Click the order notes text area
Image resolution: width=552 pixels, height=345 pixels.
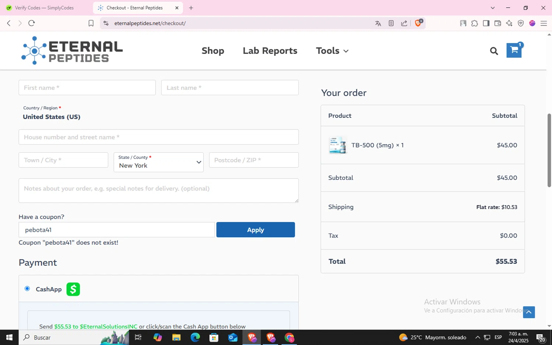[x=159, y=191]
